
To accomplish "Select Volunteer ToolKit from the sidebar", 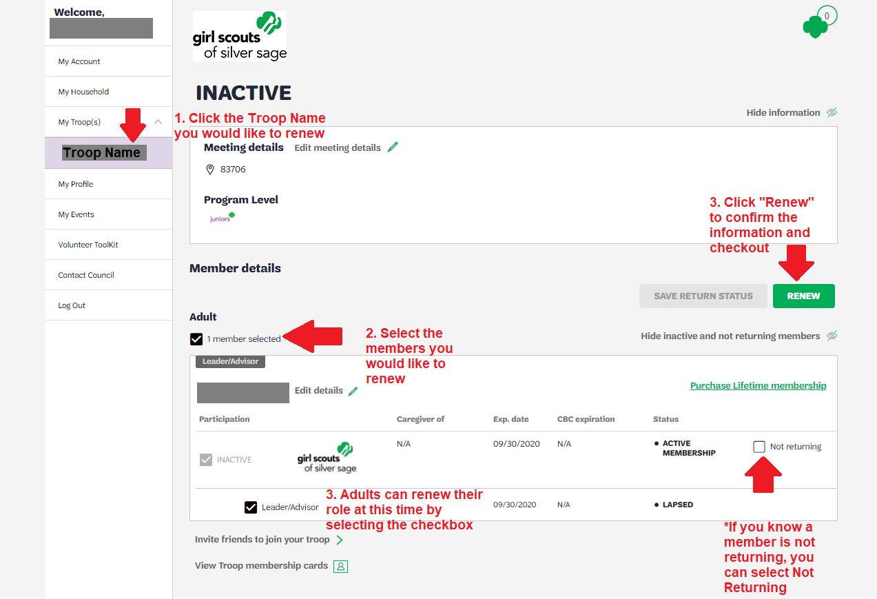I will (x=88, y=245).
